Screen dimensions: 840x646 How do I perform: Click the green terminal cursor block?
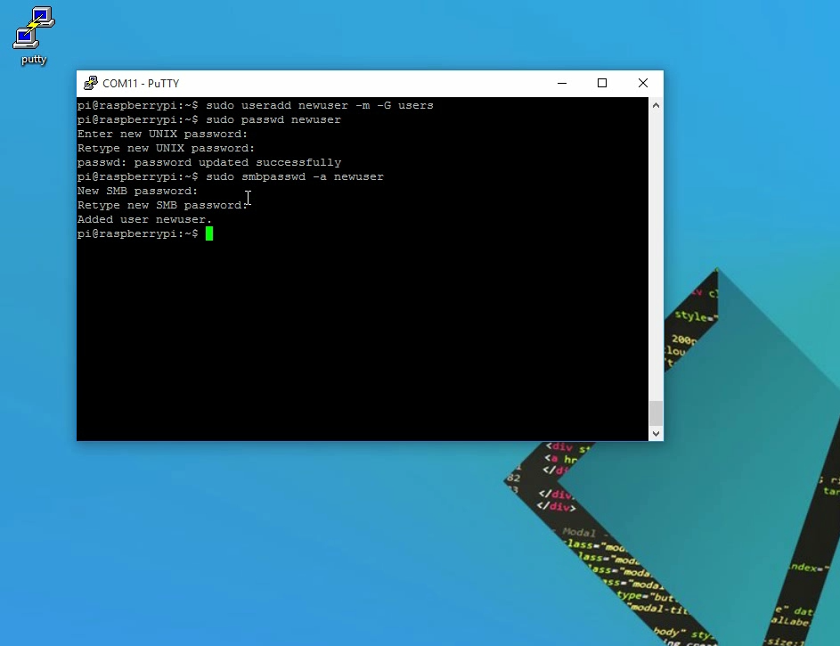tap(209, 233)
